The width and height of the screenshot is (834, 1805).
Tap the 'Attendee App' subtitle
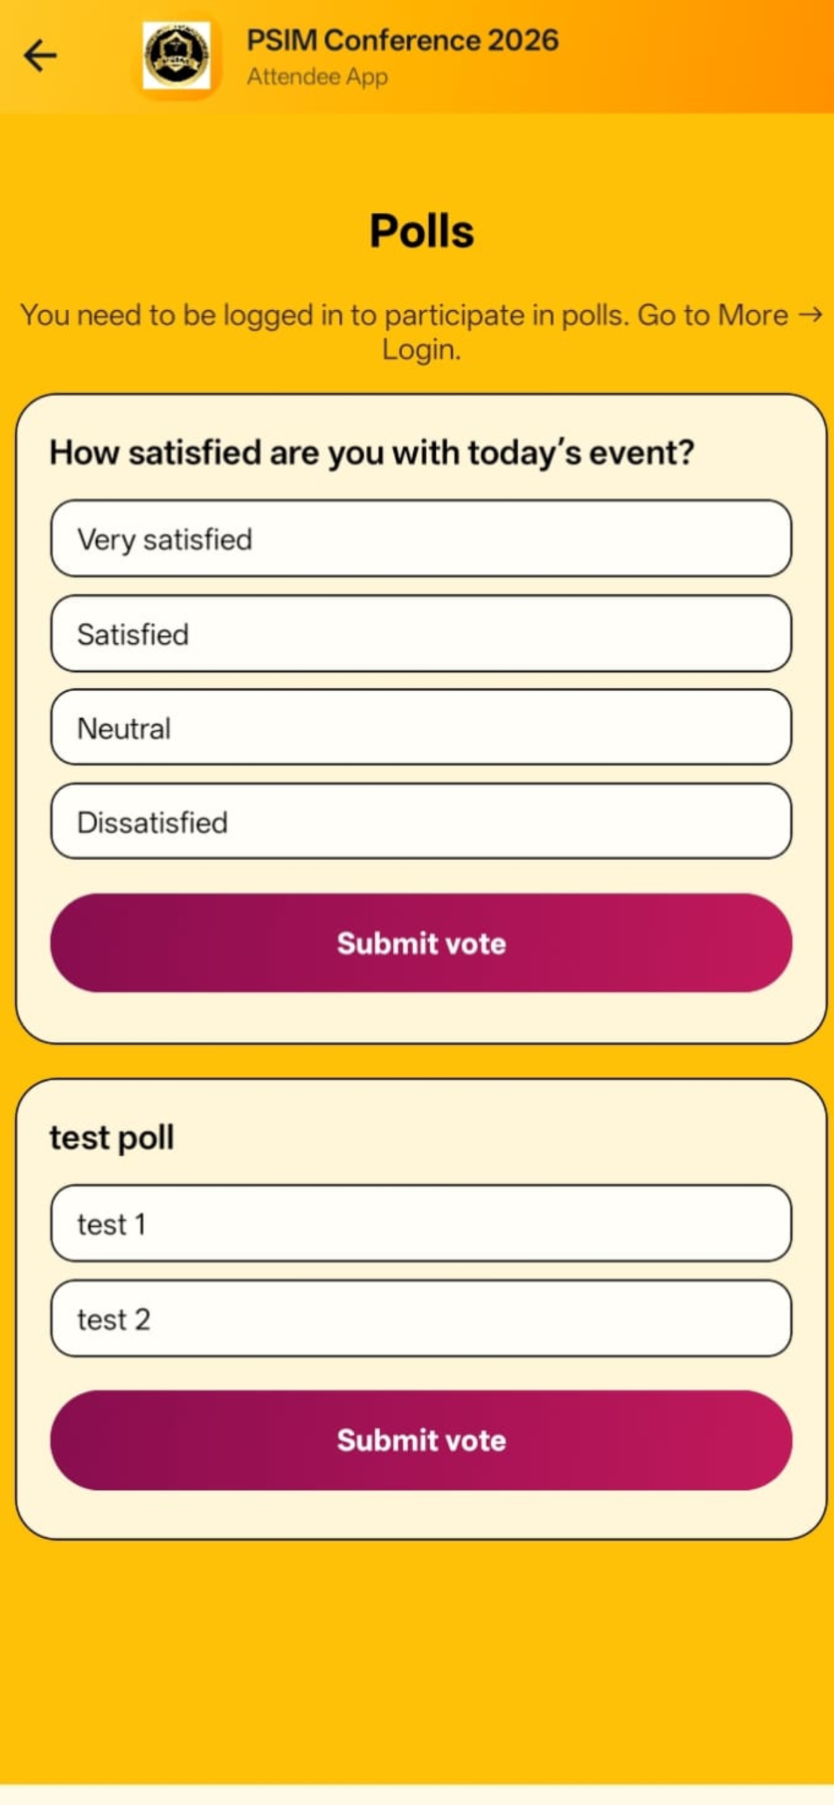pos(317,76)
